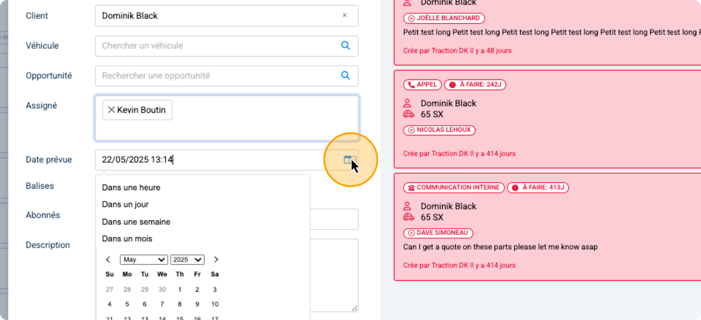Image resolution: width=701 pixels, height=320 pixels.
Task: Pick day 8 in the calendar
Action: tap(179, 304)
